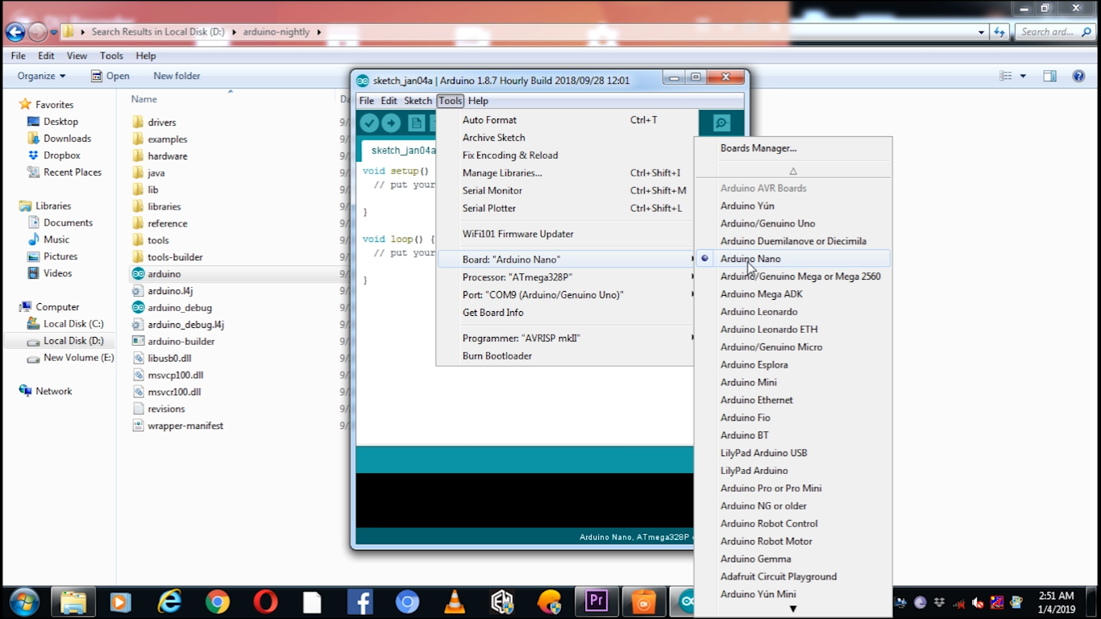Select the arduino application file icon
Screen dimensions: 1101x619
click(138, 274)
